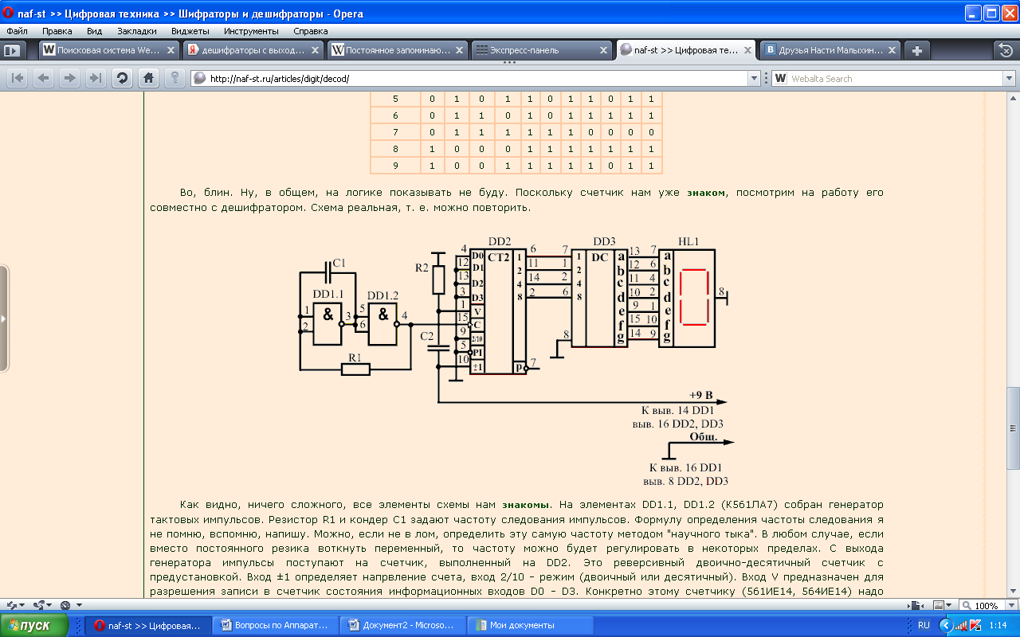Expand the search engine dropdown arrow
Image resolution: width=1020 pixels, height=637 pixels.
(1009, 78)
